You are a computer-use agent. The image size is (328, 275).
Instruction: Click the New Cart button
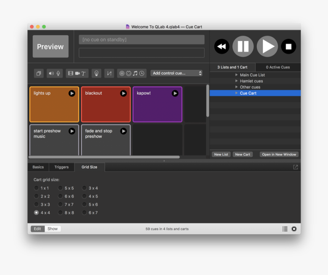pyautogui.click(x=243, y=154)
